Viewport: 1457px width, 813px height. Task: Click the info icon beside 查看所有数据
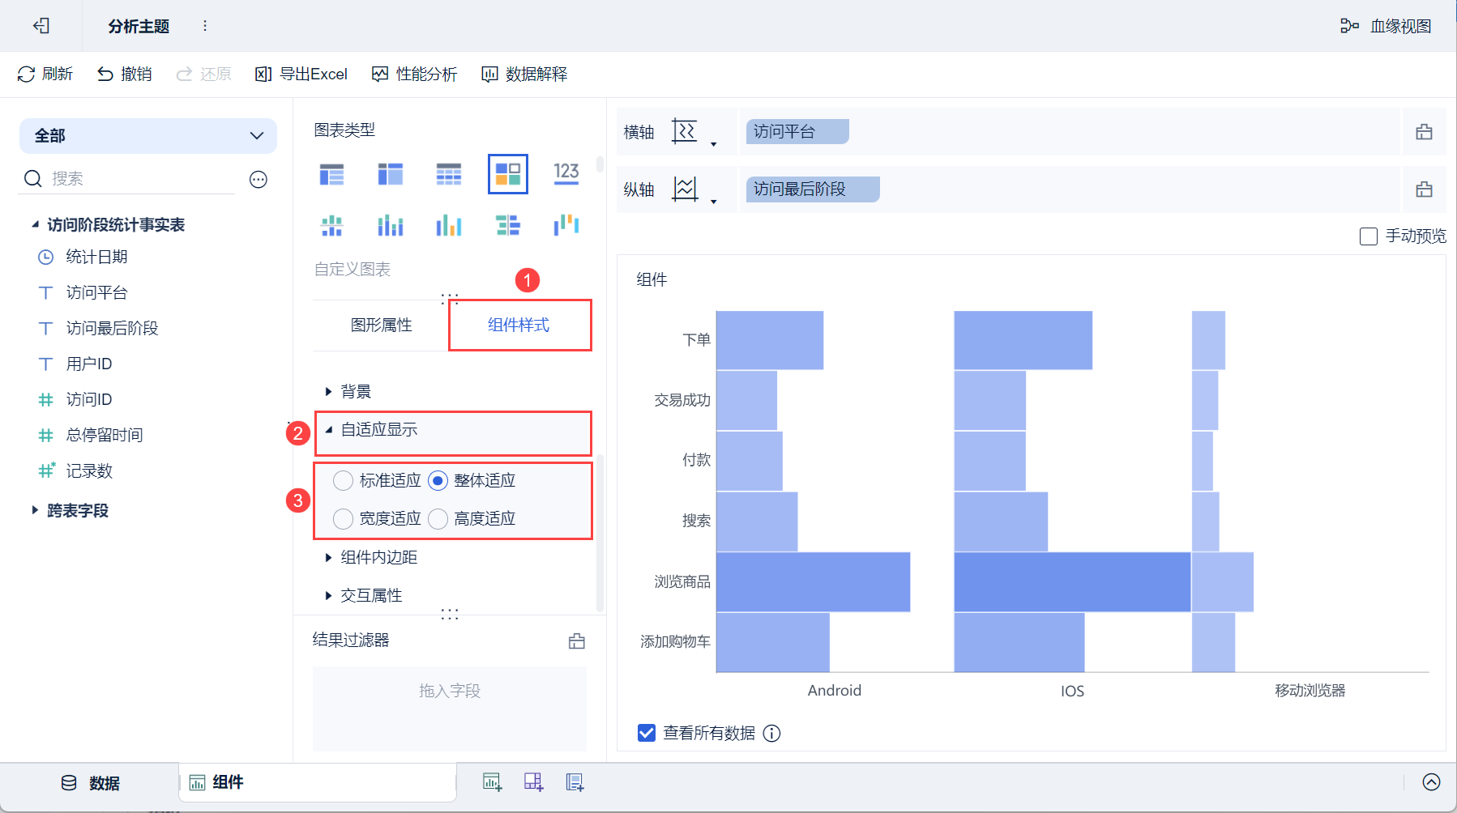(772, 734)
